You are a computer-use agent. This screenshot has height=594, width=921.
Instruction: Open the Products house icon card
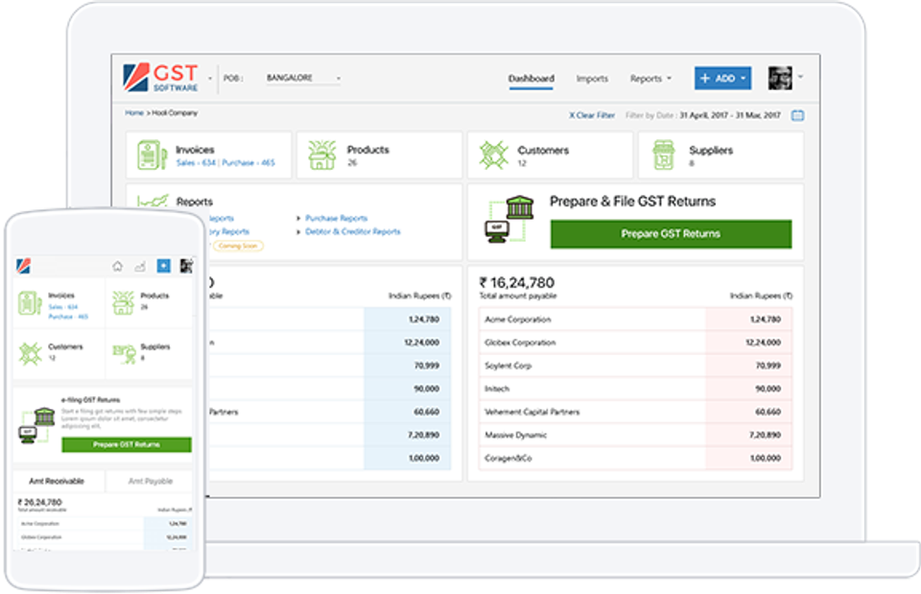[321, 155]
